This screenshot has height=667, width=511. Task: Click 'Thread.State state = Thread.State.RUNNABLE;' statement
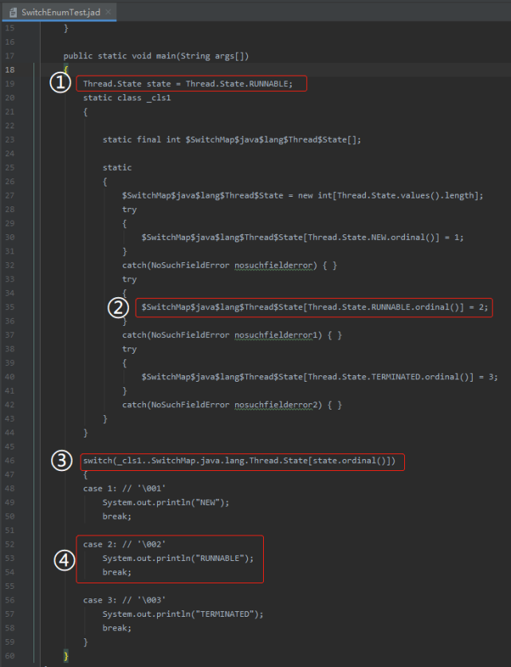tap(188, 84)
